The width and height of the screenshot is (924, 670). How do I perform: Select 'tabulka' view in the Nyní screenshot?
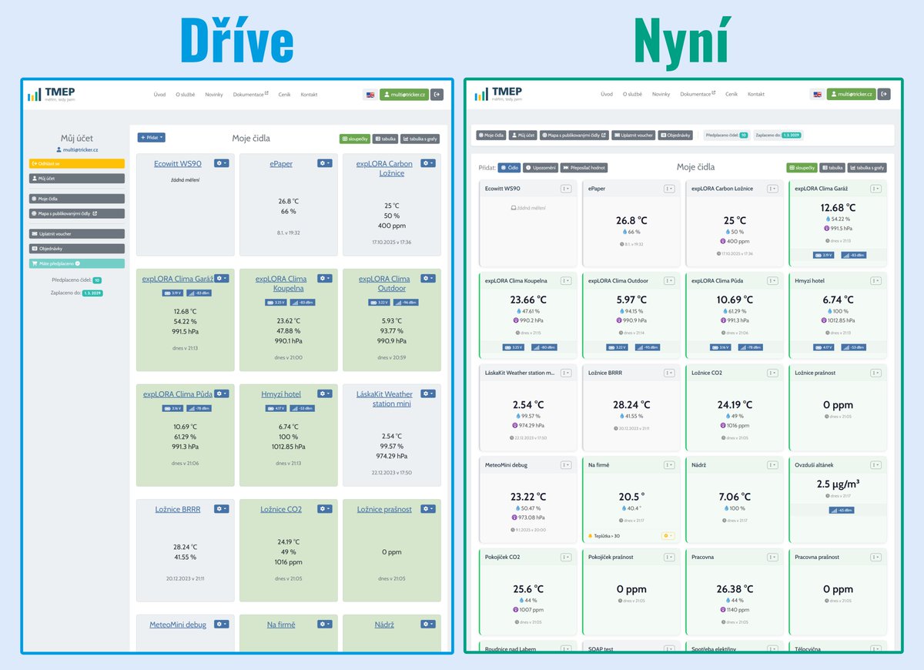833,167
